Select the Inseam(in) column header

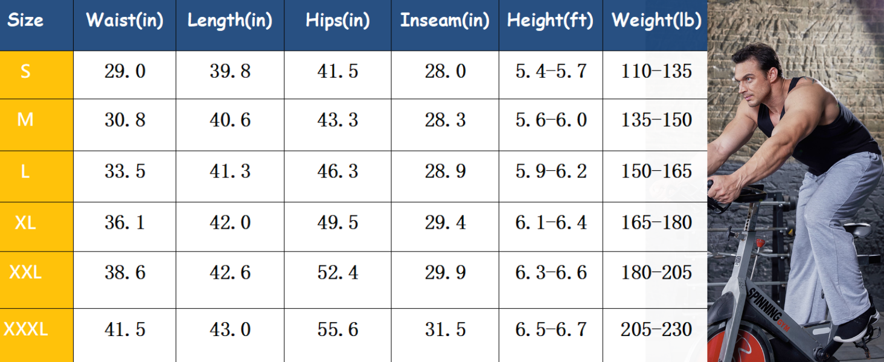click(x=445, y=21)
